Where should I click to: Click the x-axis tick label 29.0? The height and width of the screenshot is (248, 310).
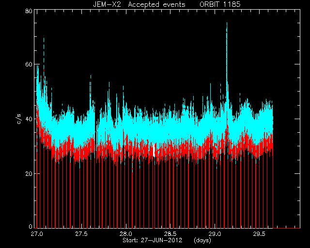pos(215,234)
